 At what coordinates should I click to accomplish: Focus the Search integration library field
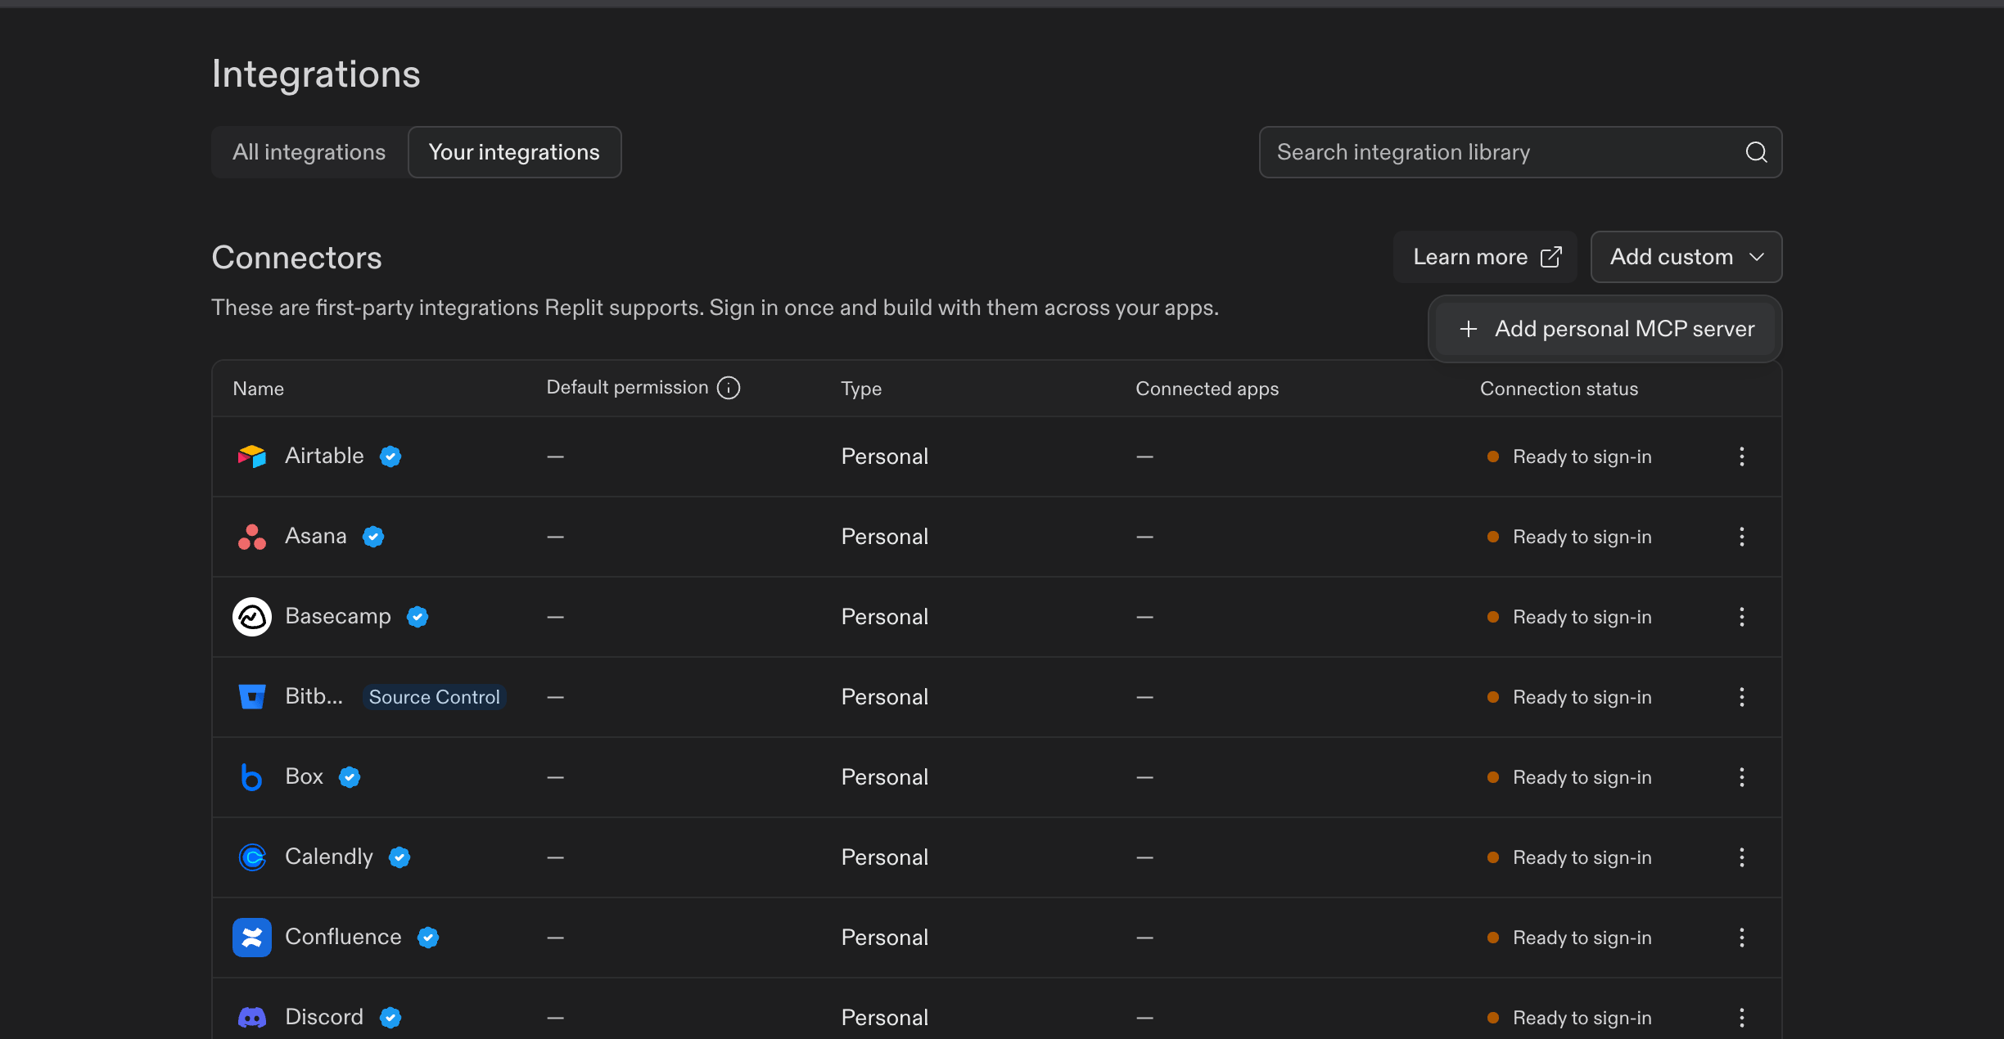click(x=1520, y=152)
